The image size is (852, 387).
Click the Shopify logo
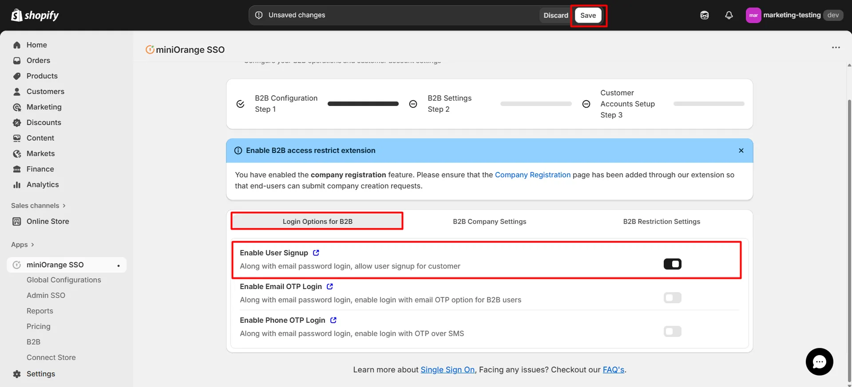tap(35, 15)
